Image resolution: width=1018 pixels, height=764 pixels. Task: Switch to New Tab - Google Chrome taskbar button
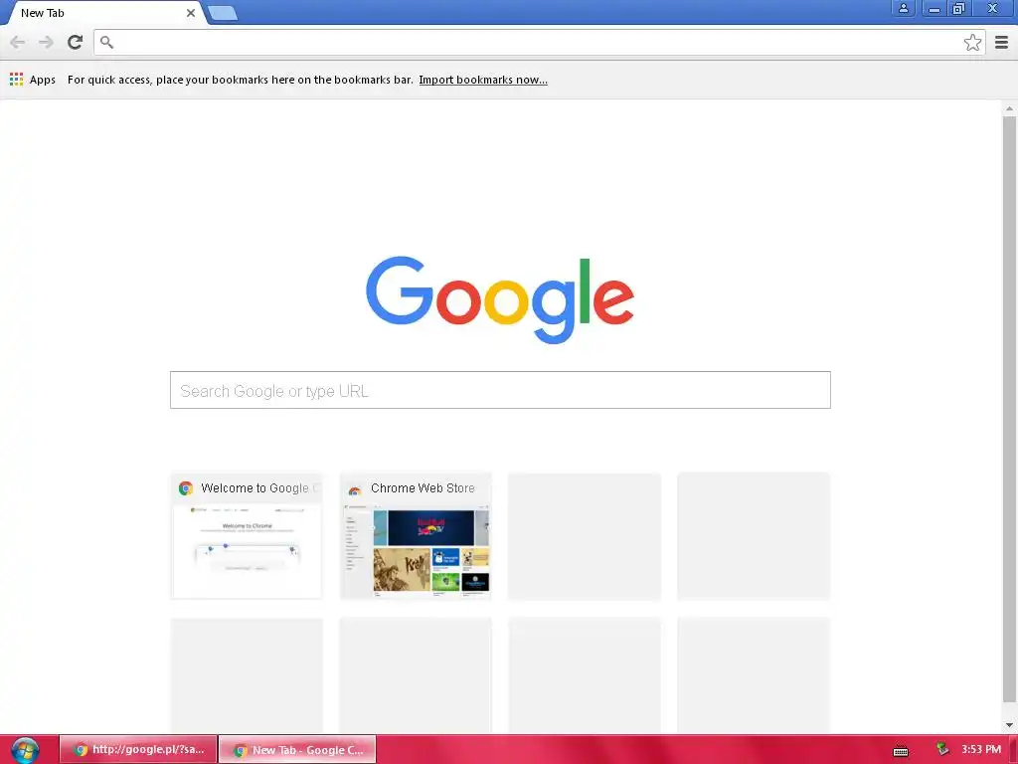297,750
